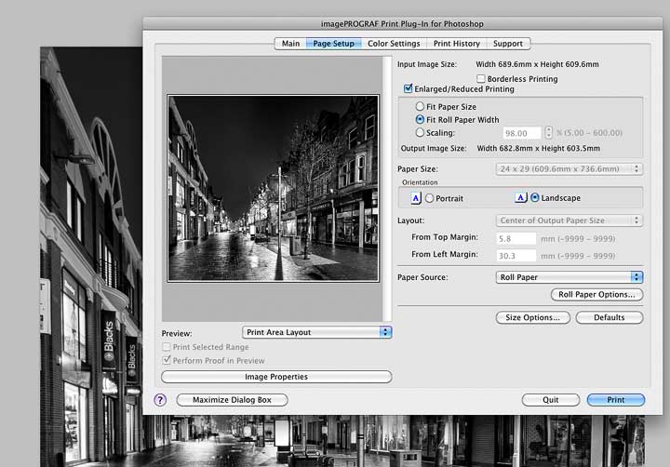Click the Landscape orientation page icon
This screenshot has height=467, width=670.
(x=520, y=197)
